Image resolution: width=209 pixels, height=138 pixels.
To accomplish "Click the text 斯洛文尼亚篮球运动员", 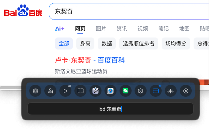I will [81, 71].
